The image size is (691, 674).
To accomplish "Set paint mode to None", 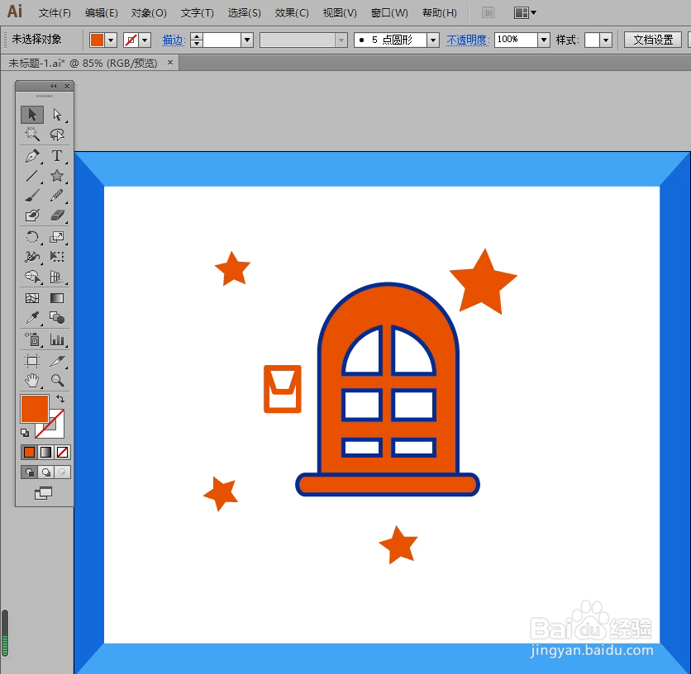I will pyautogui.click(x=63, y=452).
